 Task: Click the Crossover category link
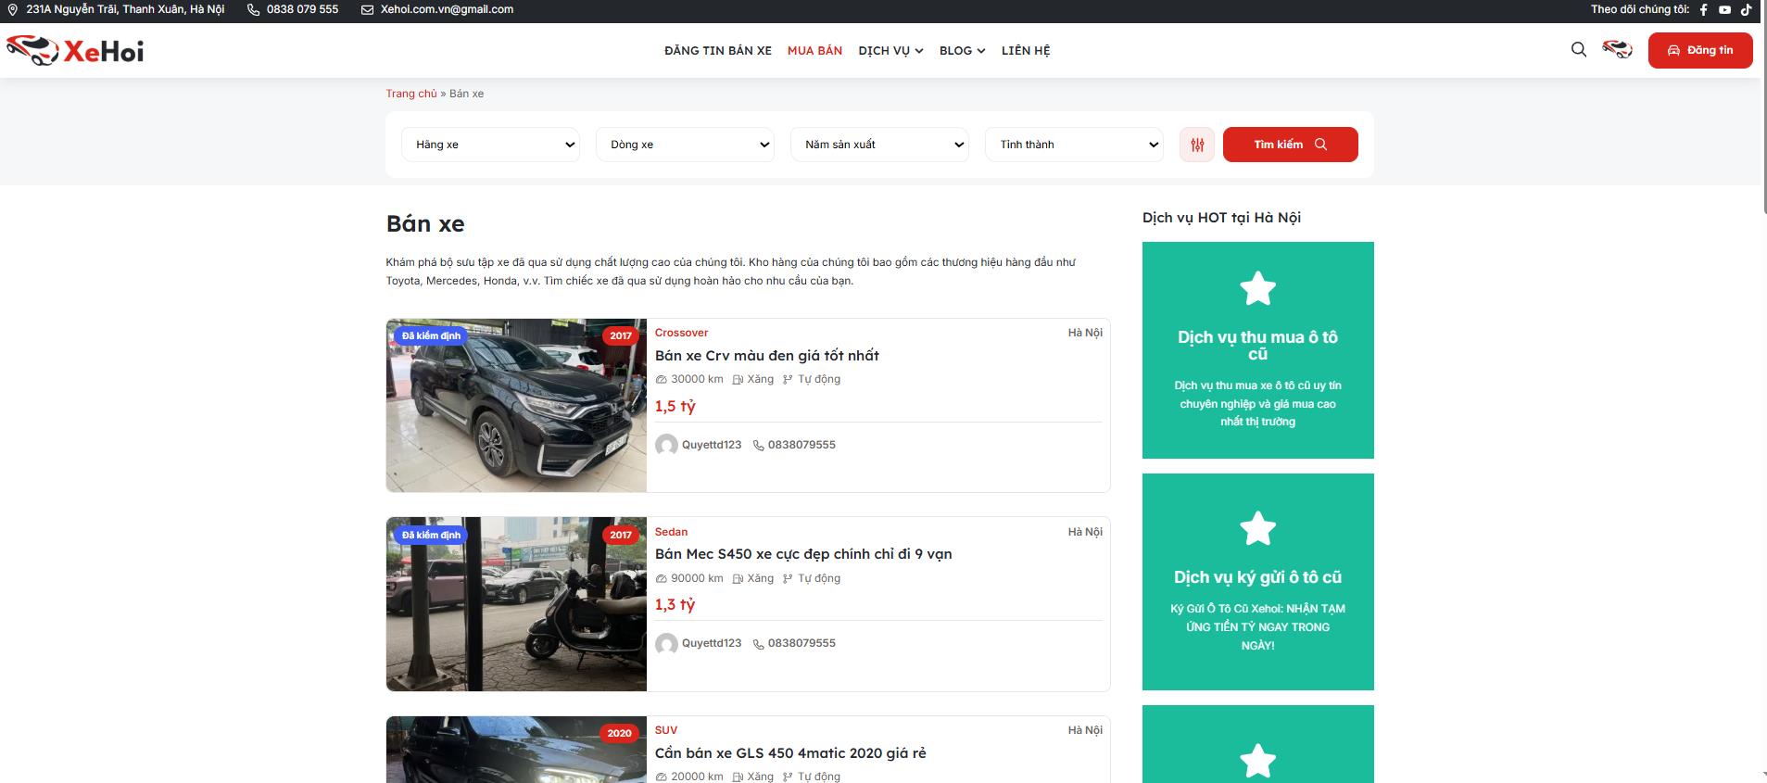click(x=681, y=333)
